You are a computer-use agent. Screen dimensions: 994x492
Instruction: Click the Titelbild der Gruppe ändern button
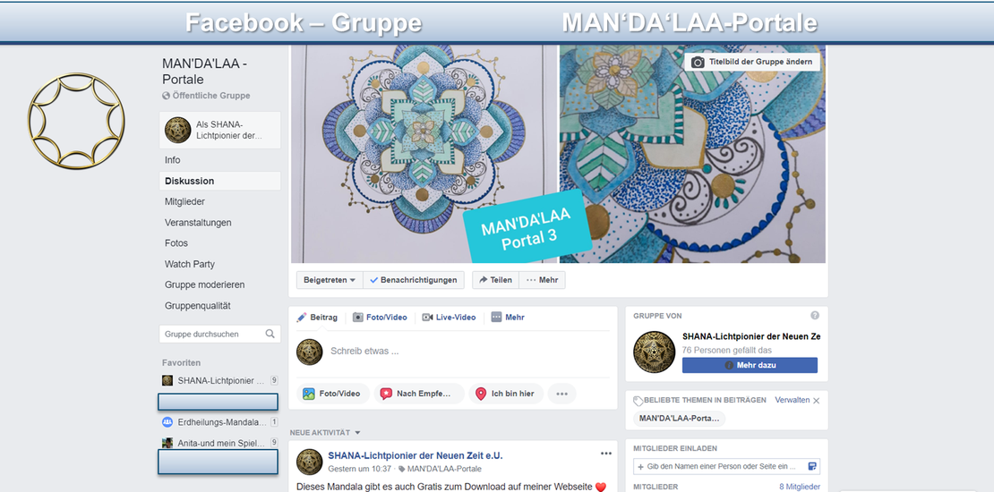point(752,62)
